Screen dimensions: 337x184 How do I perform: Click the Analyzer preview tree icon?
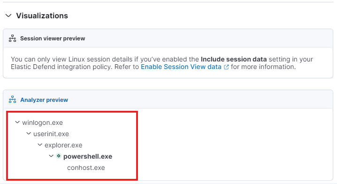[12, 100]
